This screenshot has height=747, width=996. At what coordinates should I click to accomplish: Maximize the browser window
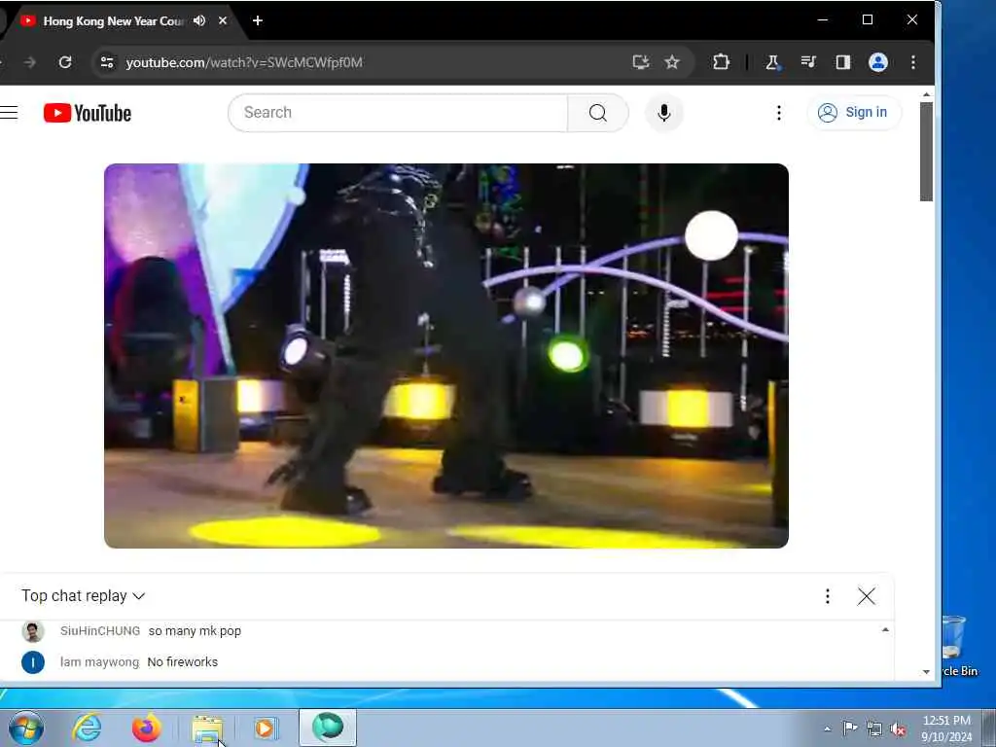point(867,19)
